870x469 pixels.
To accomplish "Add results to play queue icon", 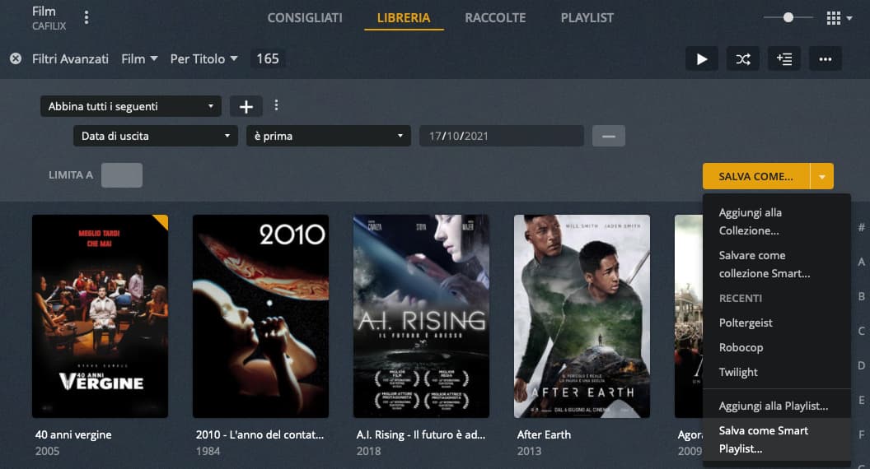I will click(784, 58).
